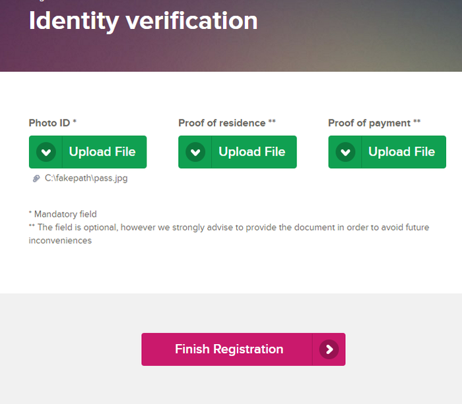Submit with the Finish Registration text
The image size is (462, 404).
pos(228,349)
